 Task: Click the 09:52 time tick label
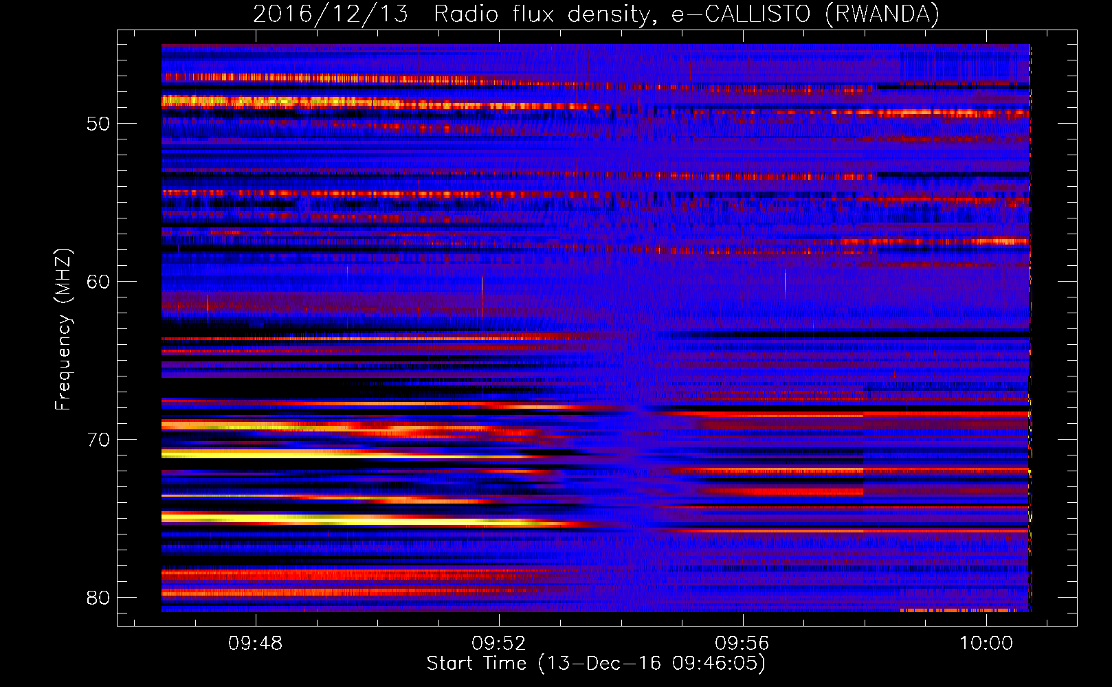[x=499, y=643]
